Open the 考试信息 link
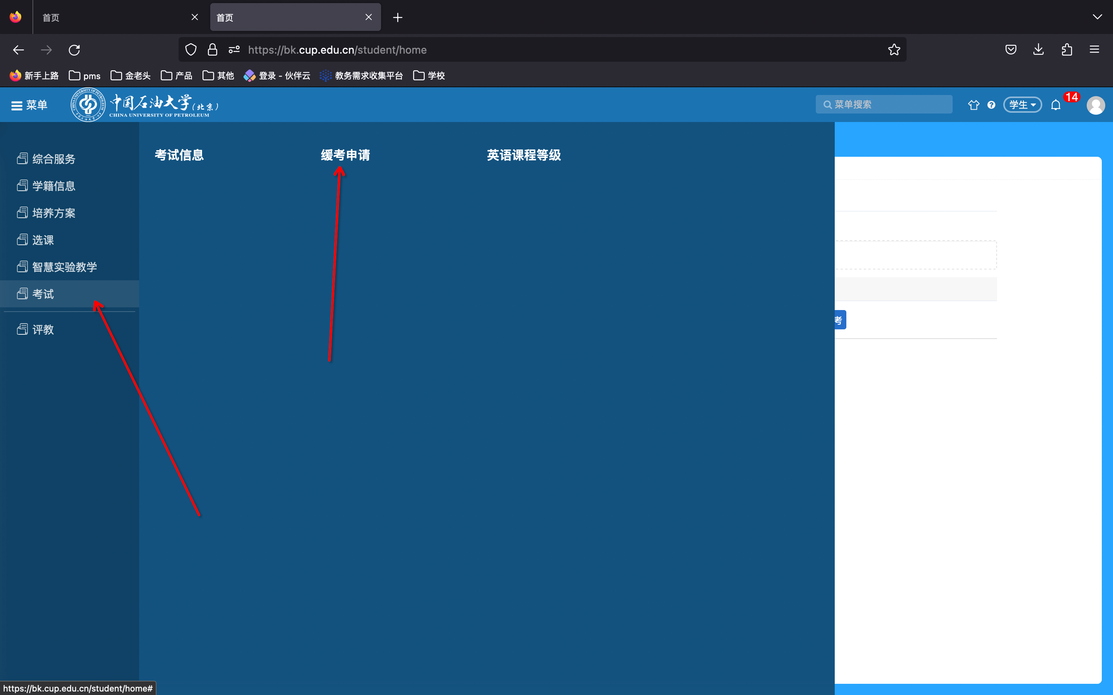1113x695 pixels. (179, 155)
